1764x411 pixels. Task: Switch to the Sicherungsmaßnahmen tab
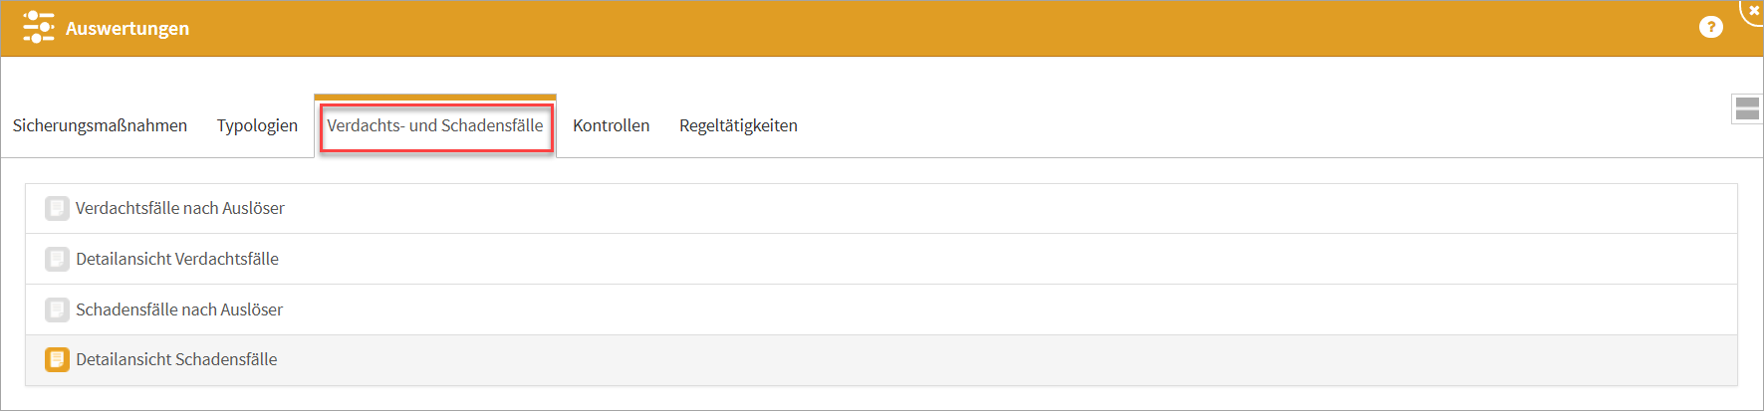pyautogui.click(x=100, y=125)
